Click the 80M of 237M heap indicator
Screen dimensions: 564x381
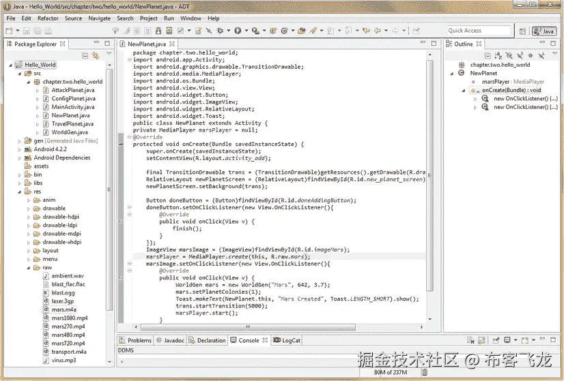[x=391, y=372]
